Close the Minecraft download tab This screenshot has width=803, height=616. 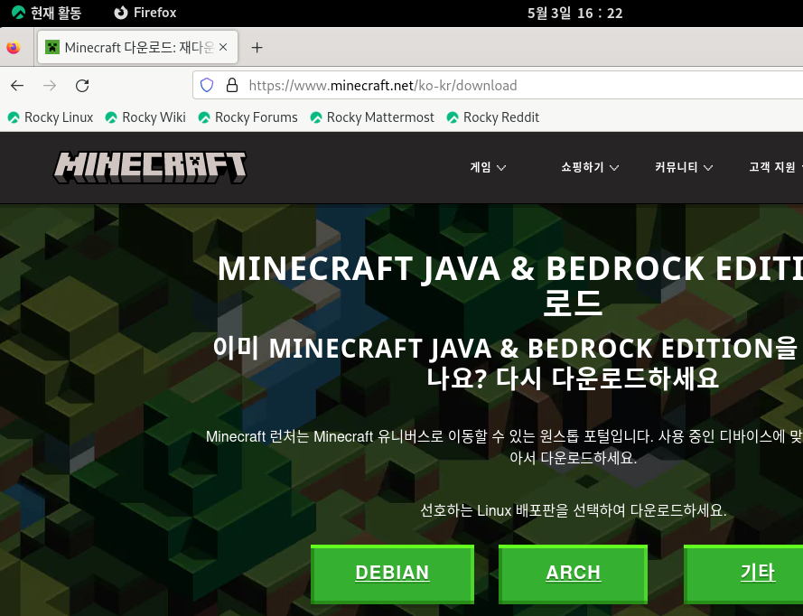coord(223,47)
